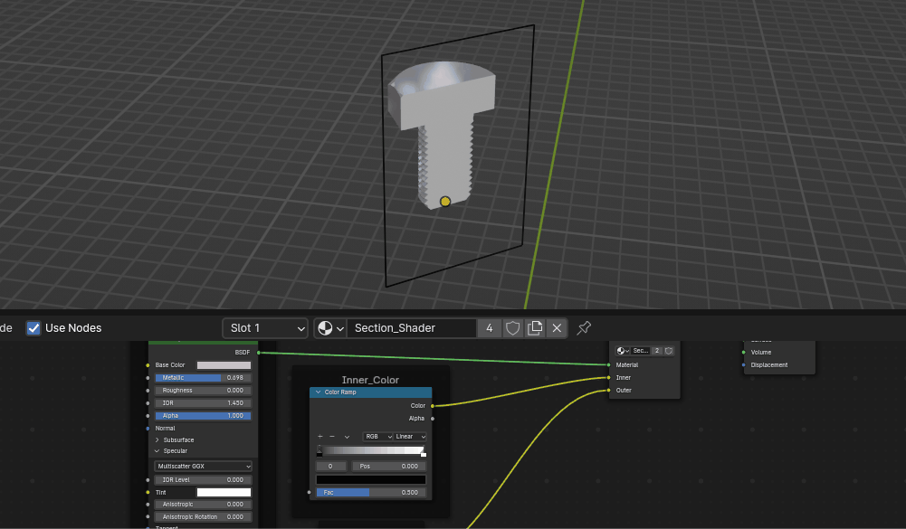This screenshot has height=529, width=906.
Task: Open the Linear interpolation dropdown
Action: coord(410,437)
